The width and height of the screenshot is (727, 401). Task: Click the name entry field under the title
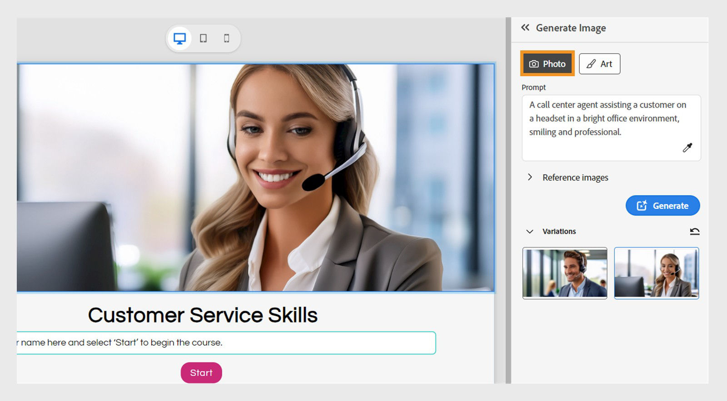click(226, 343)
